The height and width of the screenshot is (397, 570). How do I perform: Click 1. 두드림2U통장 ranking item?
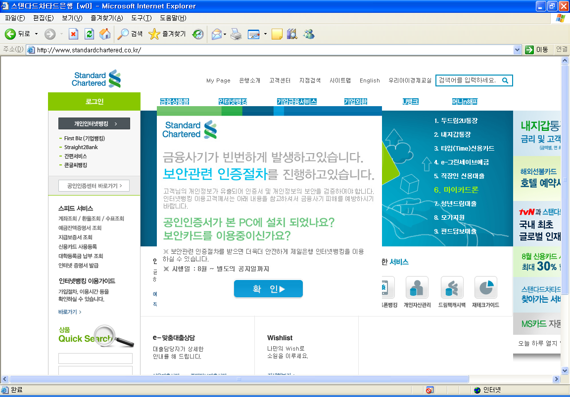point(456,121)
